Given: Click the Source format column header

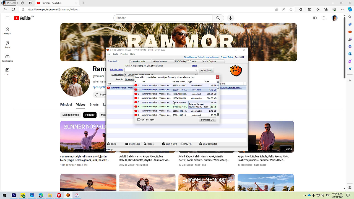Looking at the screenshot, I should point(179,82).
